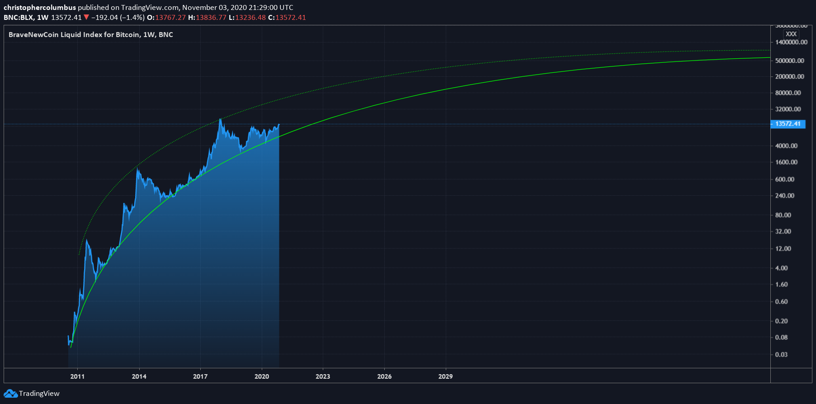Click the TradingView cloud logo icon
The height and width of the screenshot is (404, 816).
[11, 394]
